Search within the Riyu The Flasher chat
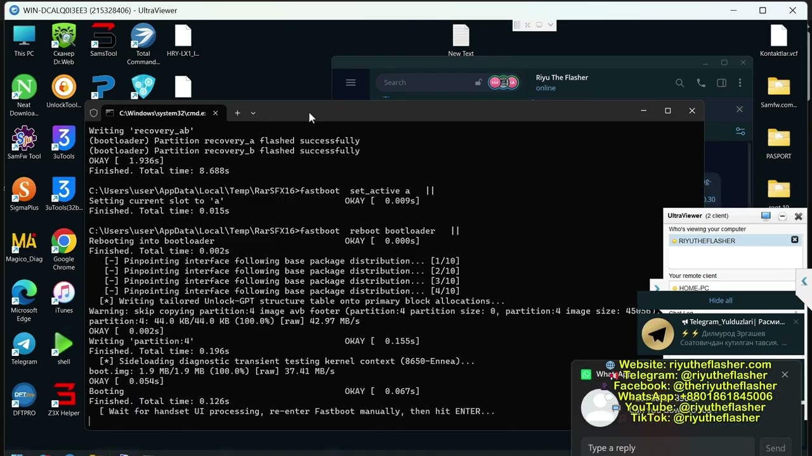The image size is (812, 456). (679, 83)
